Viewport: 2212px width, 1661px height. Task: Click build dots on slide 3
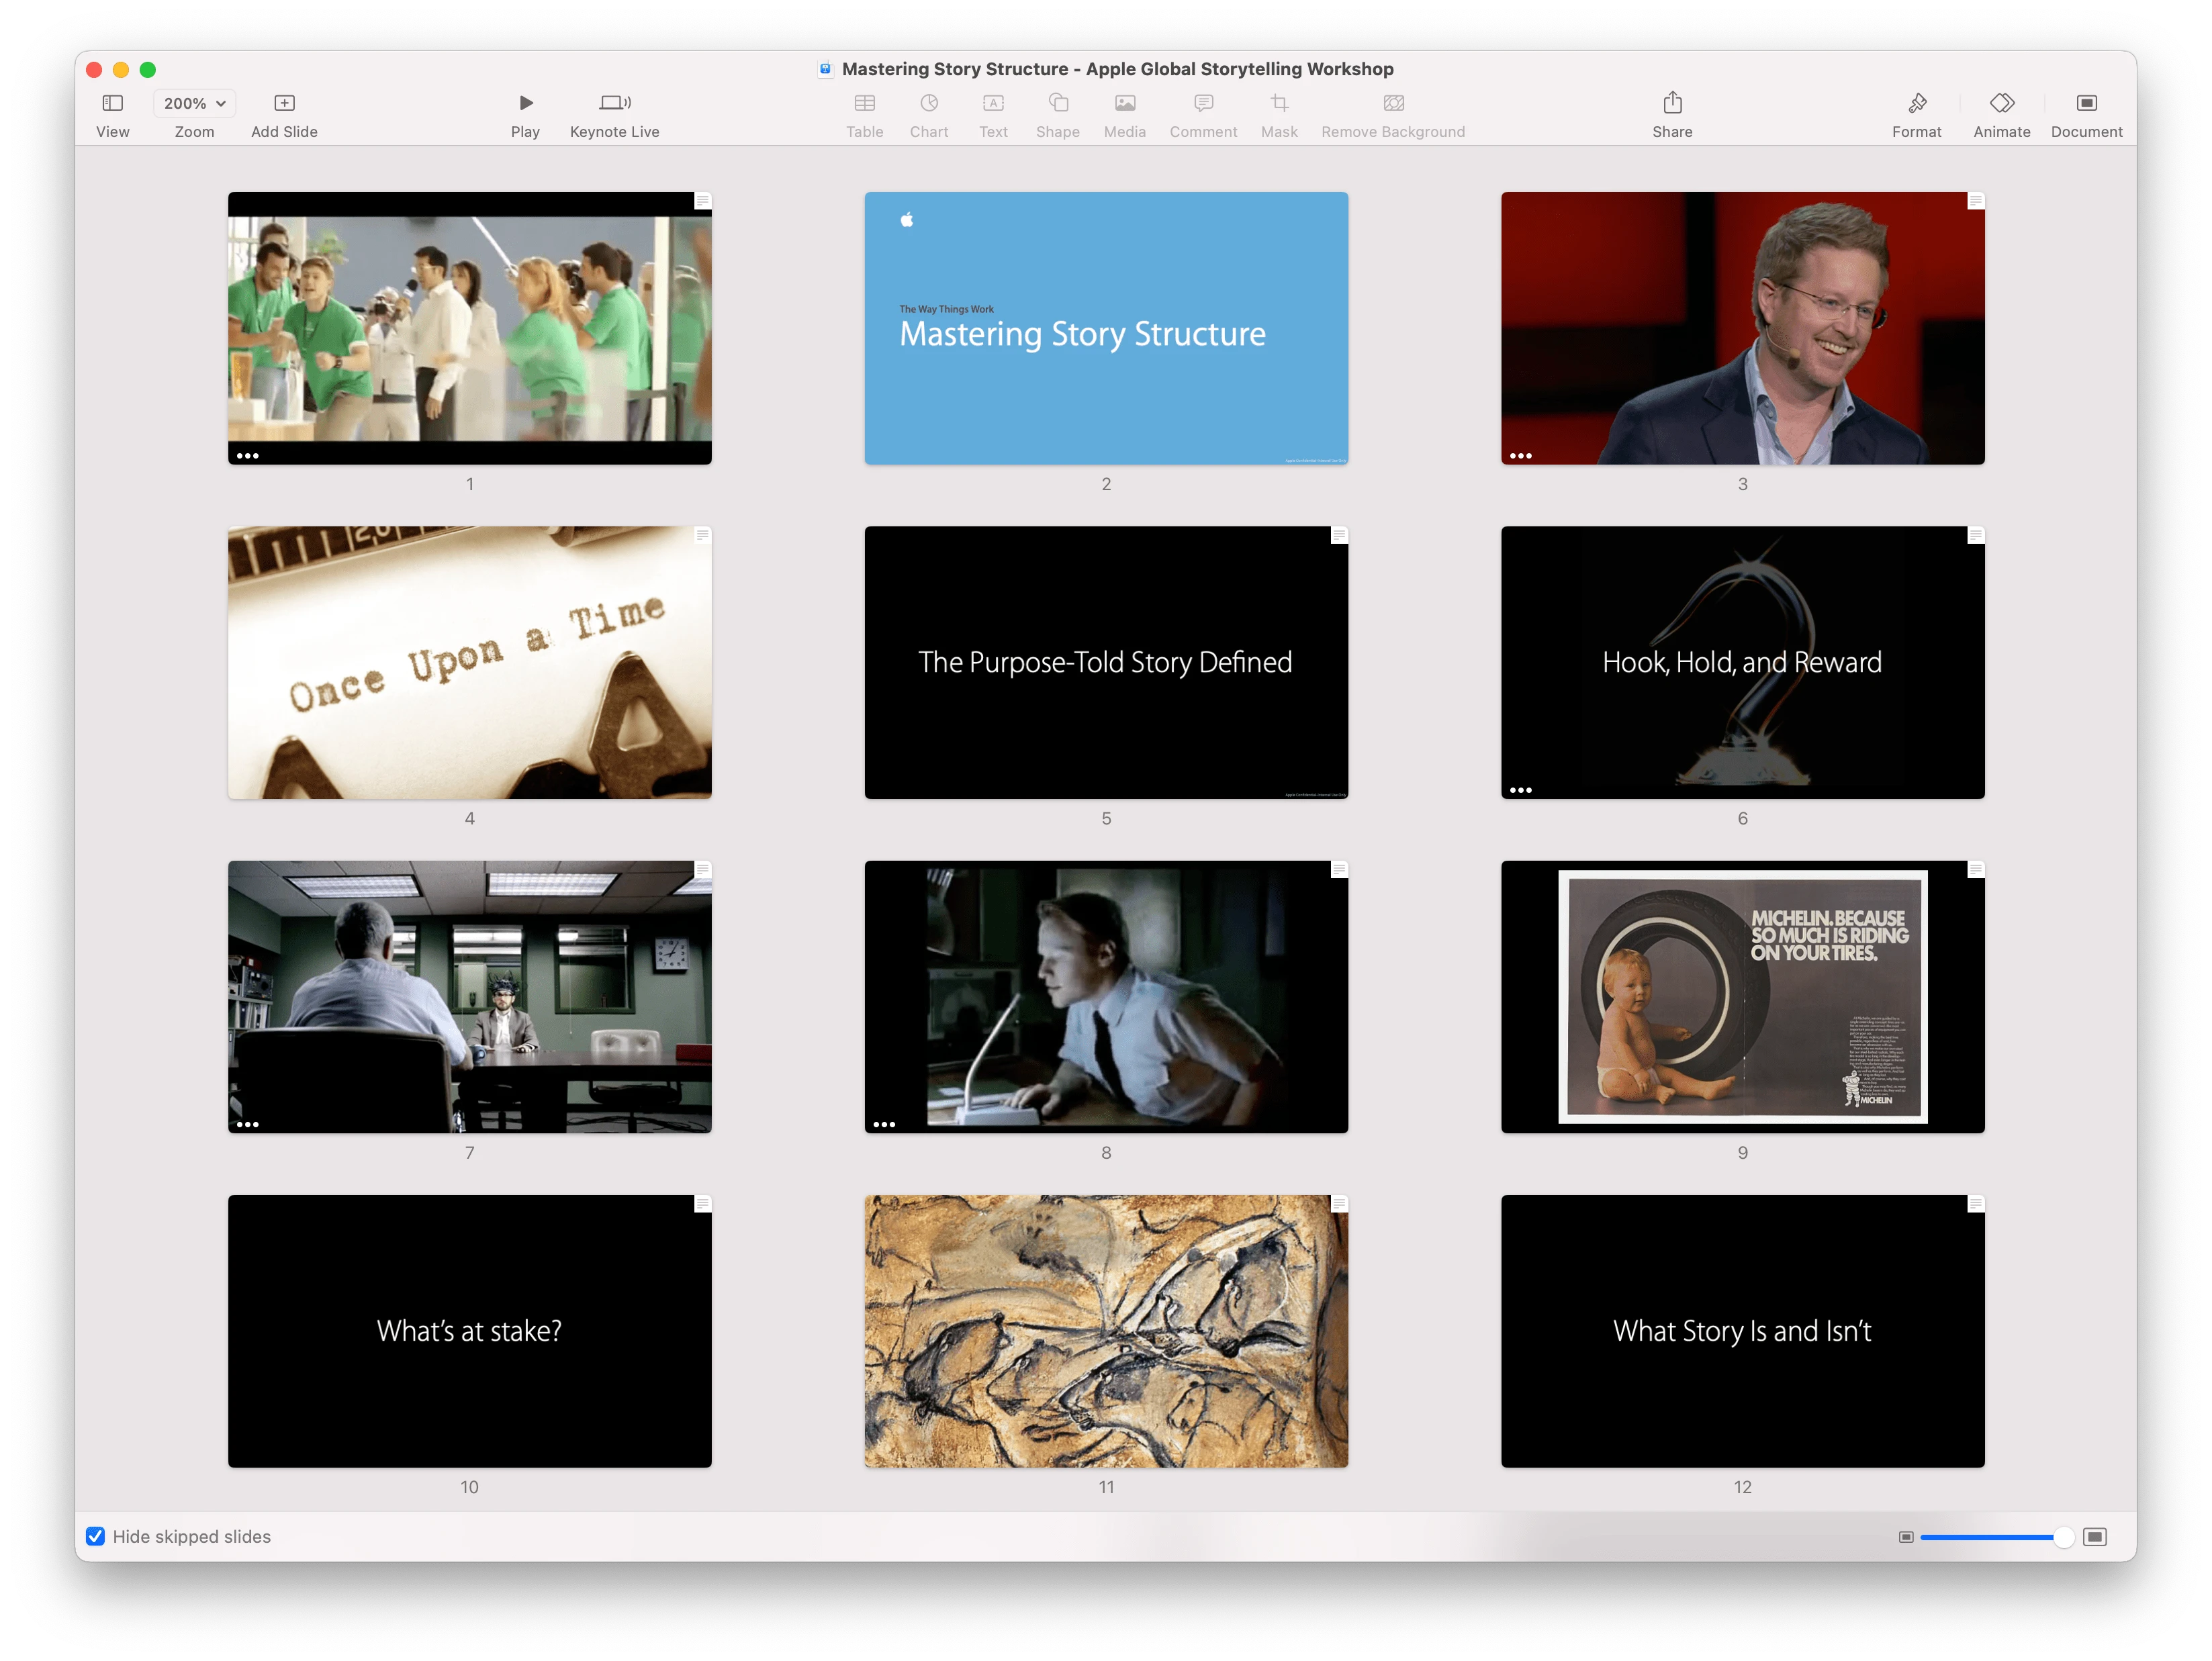click(x=1521, y=456)
